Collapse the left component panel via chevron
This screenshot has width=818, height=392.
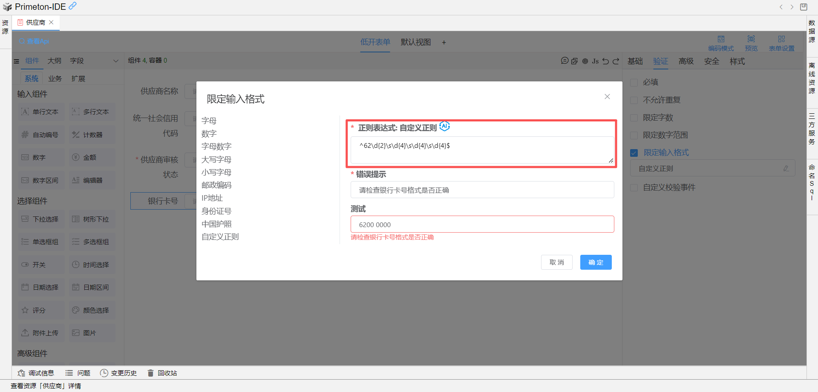(x=116, y=61)
